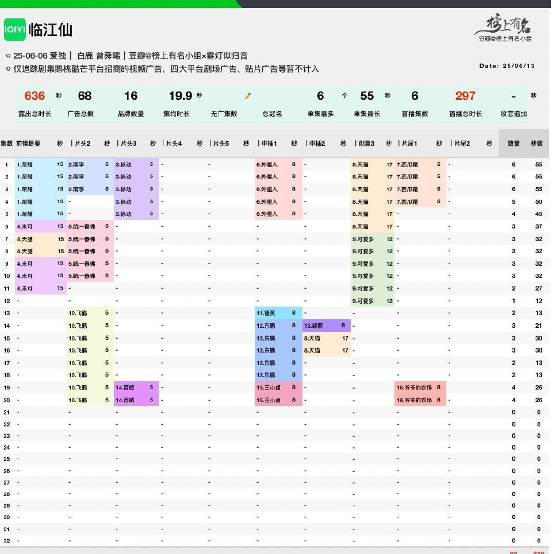Click the 首播集数 label
Image resolution: width=552 pixels, height=554 pixels.
click(x=415, y=114)
